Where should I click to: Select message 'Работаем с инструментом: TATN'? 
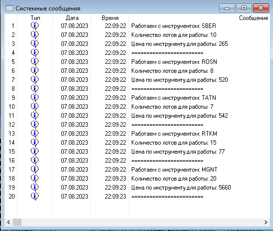click(174, 98)
